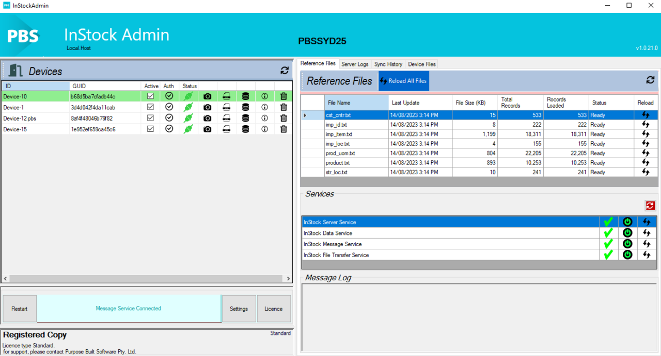Click the red refresh icon in Services section
Image resolution: width=661 pixels, height=356 pixels.
click(650, 205)
